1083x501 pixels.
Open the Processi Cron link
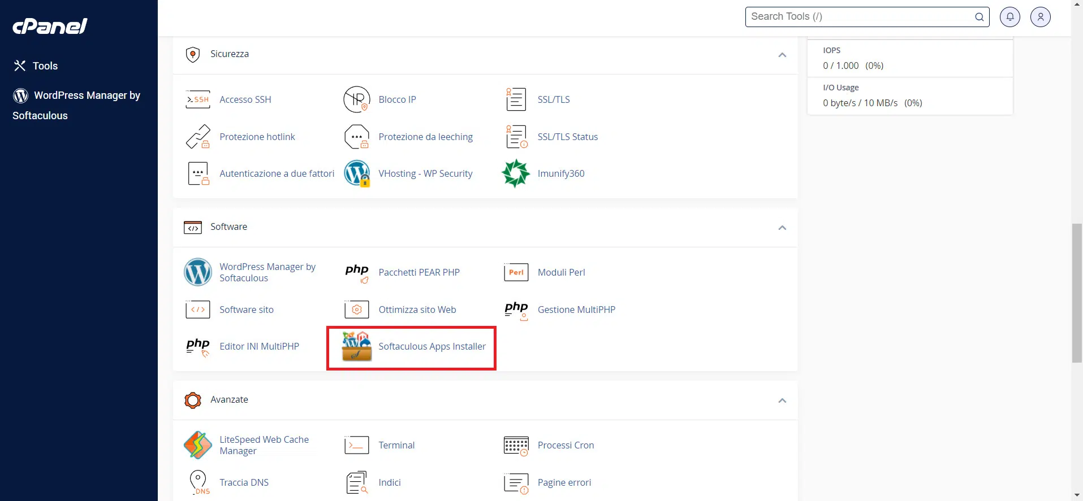click(566, 445)
